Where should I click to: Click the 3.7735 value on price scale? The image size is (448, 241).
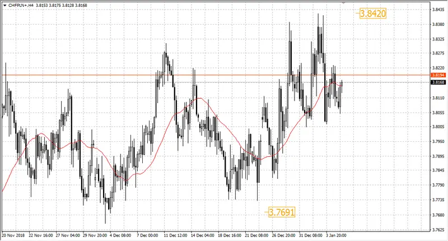[438, 200]
